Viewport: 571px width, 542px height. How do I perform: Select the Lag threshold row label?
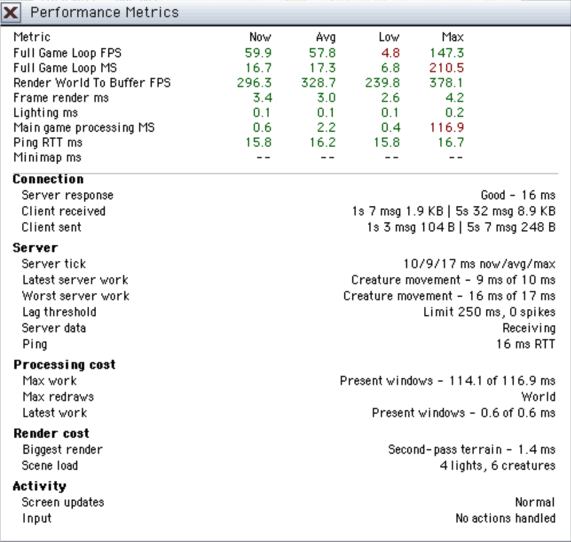point(60,312)
